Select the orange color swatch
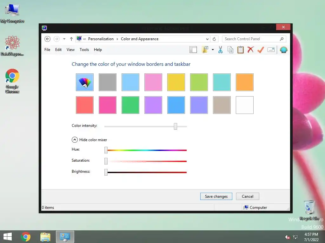 pyautogui.click(x=245, y=82)
